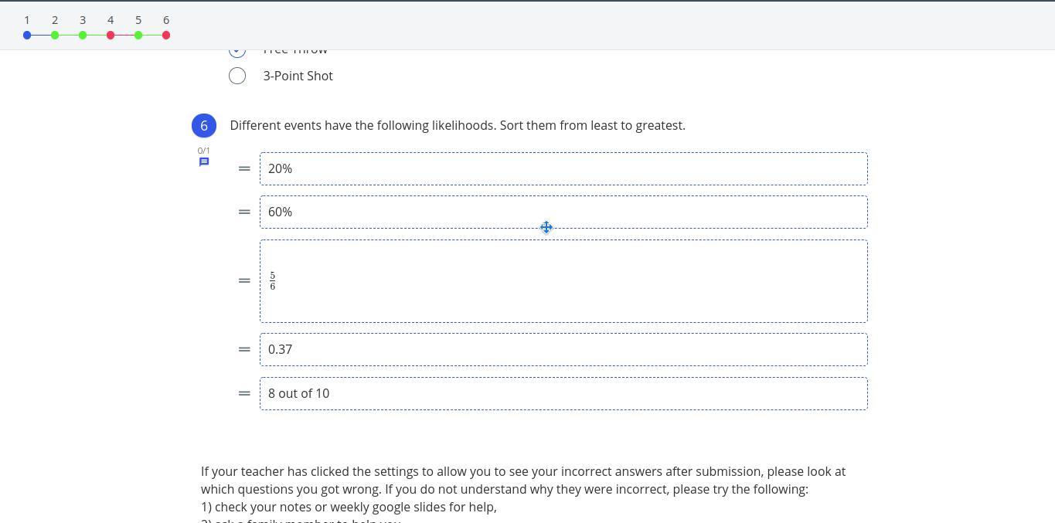
Task: Jump to question 1 progress dot
Action: [x=27, y=35]
